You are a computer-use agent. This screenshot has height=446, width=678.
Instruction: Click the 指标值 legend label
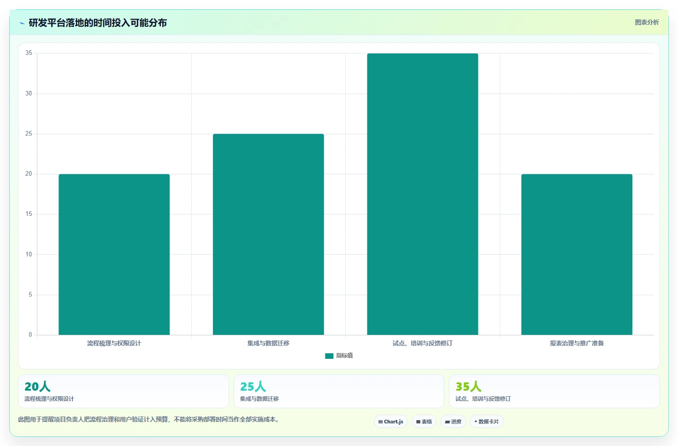point(344,356)
